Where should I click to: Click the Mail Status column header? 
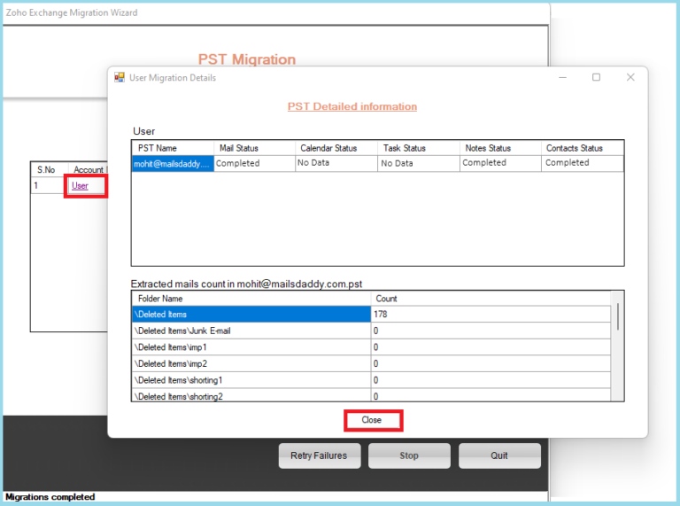(x=255, y=148)
